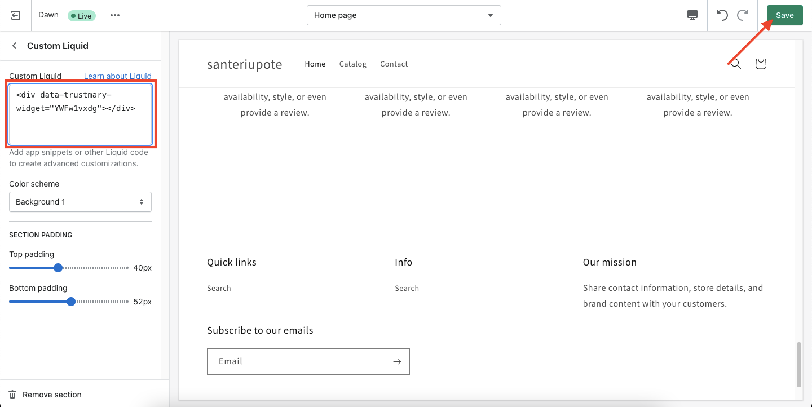The width and height of the screenshot is (812, 407).
Task: Expand the Color scheme Background 1 dropdown
Action: click(80, 202)
